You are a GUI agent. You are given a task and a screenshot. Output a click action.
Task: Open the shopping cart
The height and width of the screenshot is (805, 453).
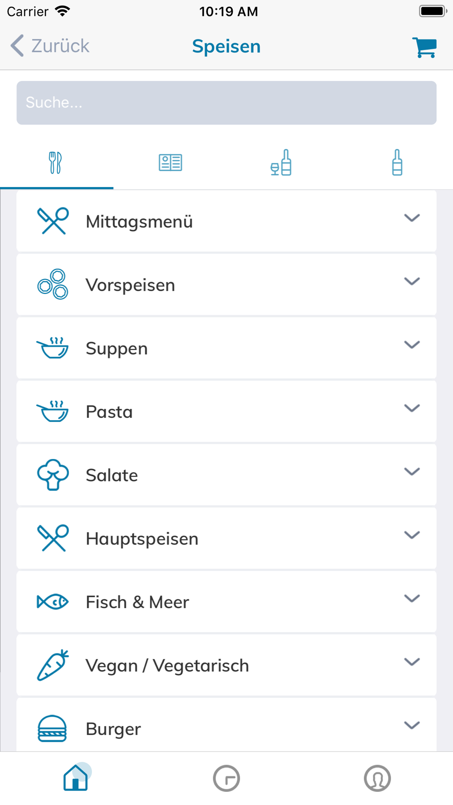tap(424, 47)
